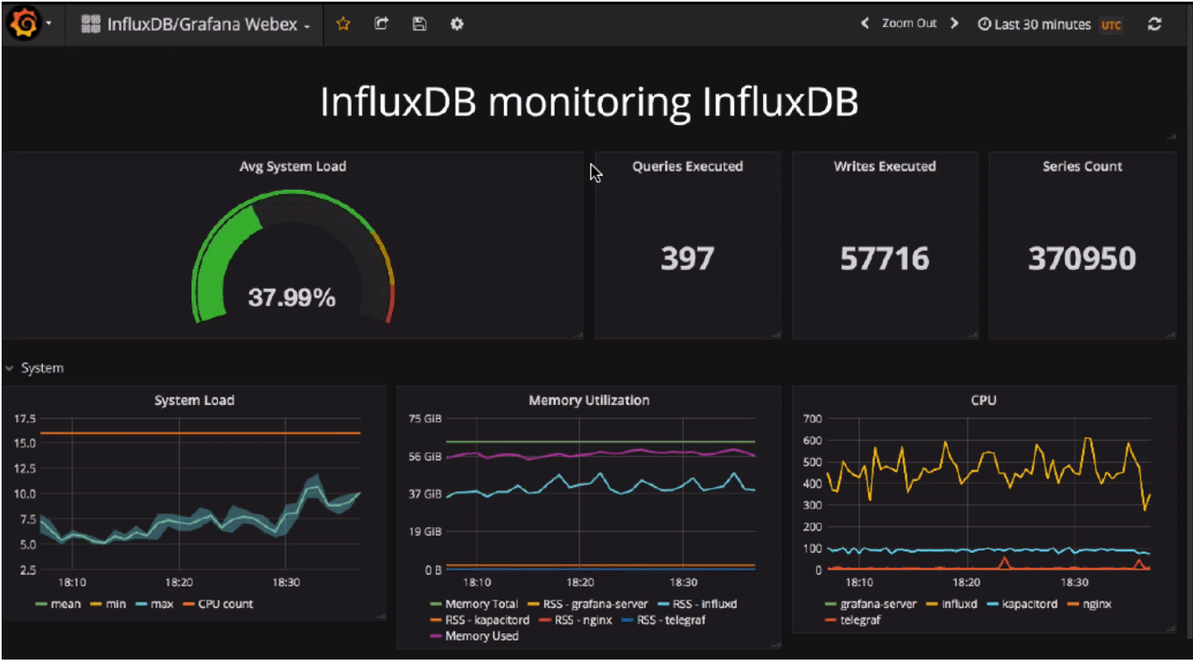Shift time range back with the left arrow
The image size is (1193, 662).
[x=864, y=24]
